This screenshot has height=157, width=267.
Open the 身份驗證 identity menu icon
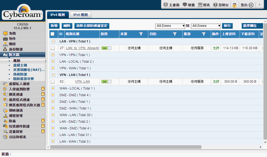point(5,49)
